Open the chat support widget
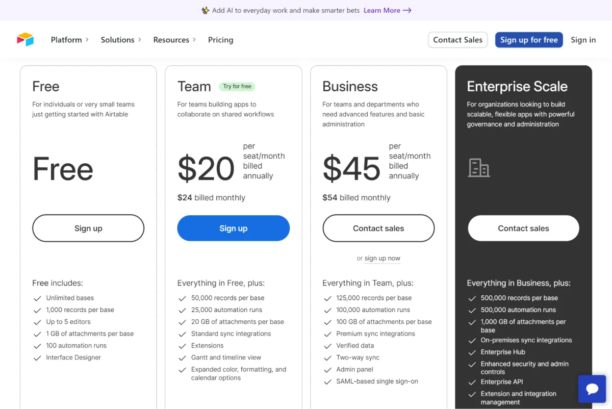Screen dimensions: 612x409 [592, 389]
